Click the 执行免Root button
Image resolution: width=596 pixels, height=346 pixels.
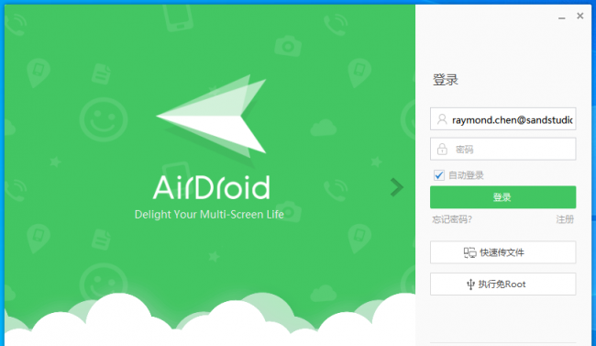click(x=502, y=284)
